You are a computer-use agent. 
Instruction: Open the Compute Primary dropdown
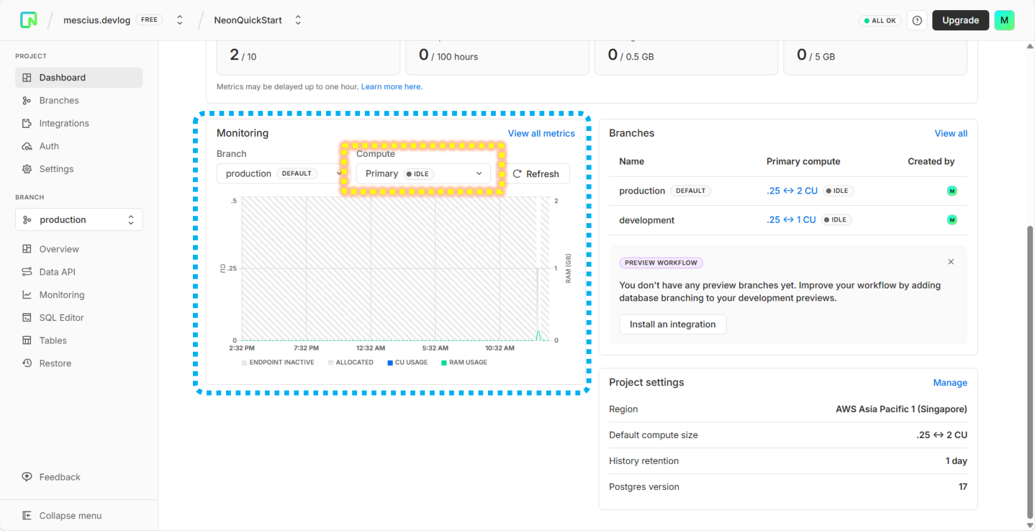(423, 173)
